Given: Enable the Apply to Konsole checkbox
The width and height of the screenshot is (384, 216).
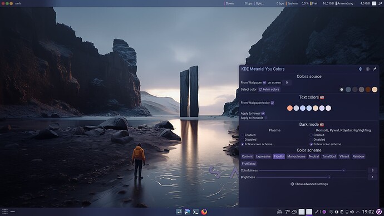Looking at the screenshot, I should [x=266, y=118].
